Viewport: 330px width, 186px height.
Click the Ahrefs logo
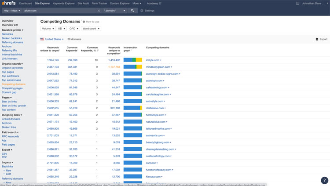pos(9,3)
